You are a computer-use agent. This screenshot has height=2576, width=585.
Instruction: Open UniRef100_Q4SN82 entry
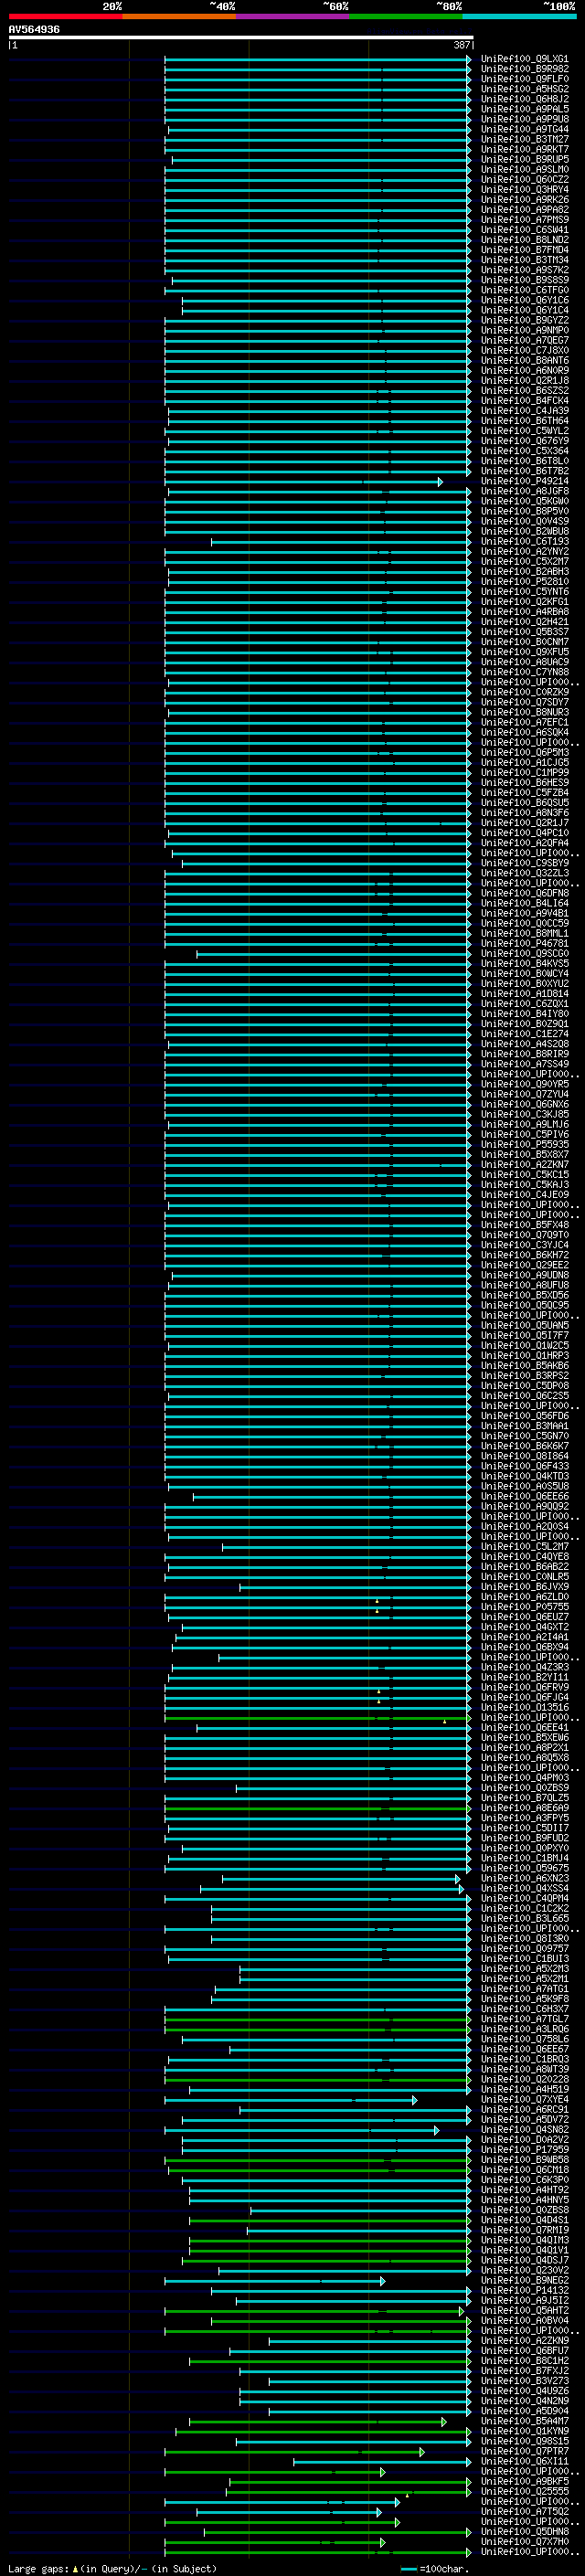tap(525, 2129)
